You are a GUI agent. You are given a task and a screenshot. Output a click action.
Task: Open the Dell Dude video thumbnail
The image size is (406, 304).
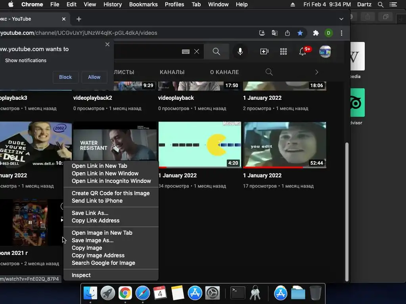(36, 144)
